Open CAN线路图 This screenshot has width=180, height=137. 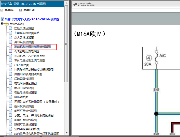coord(22,65)
